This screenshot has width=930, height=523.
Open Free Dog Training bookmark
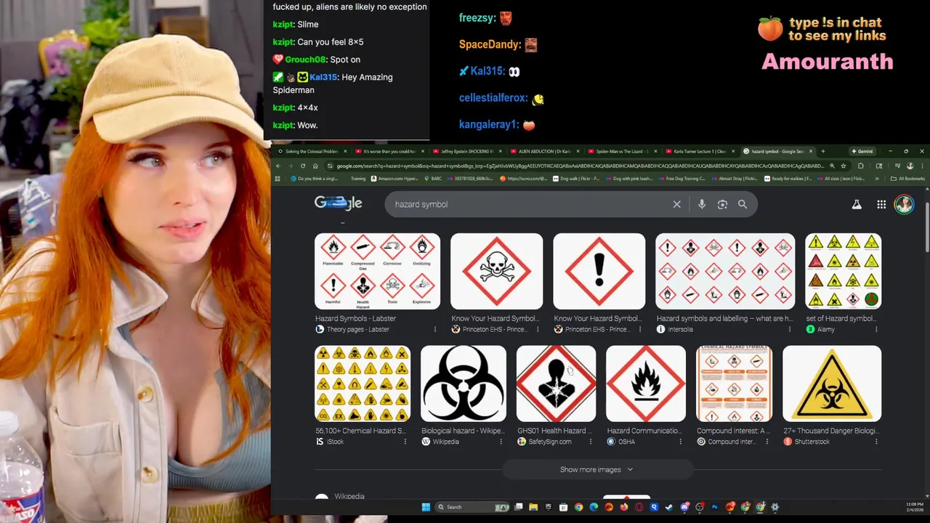pyautogui.click(x=681, y=178)
